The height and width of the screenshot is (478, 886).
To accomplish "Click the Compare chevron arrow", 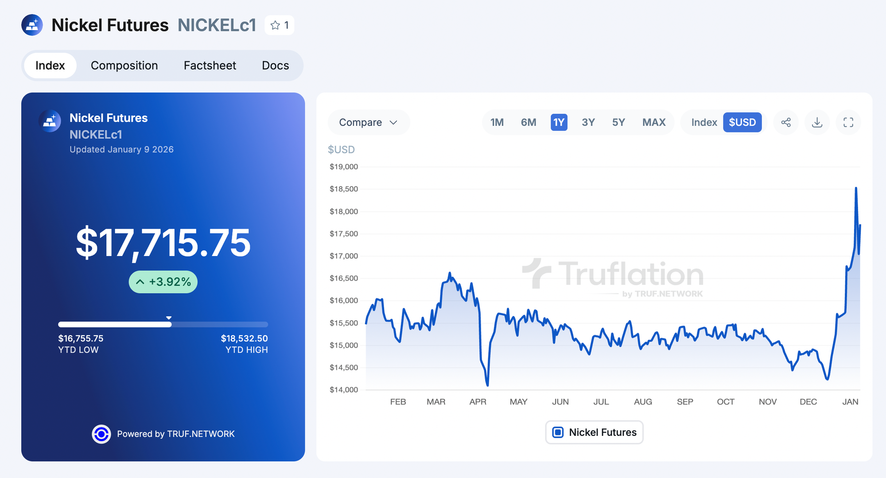I will [x=393, y=122].
